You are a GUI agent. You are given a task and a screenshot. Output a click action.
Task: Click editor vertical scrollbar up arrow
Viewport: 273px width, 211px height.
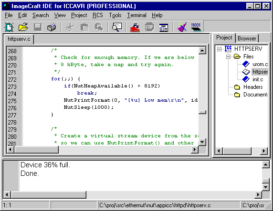coord(202,50)
